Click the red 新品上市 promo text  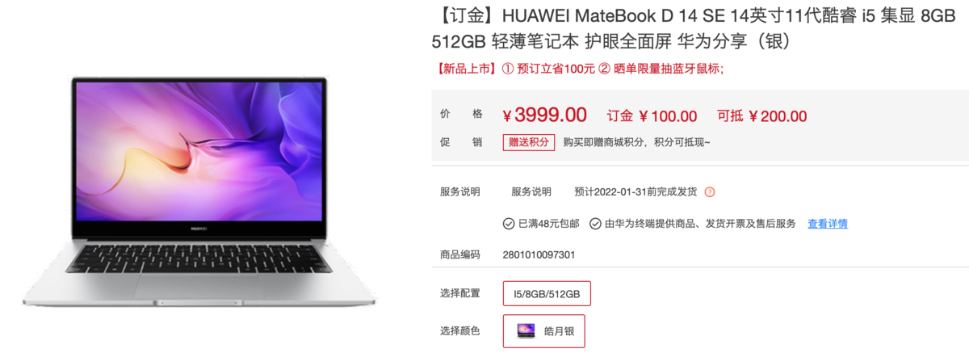(465, 69)
